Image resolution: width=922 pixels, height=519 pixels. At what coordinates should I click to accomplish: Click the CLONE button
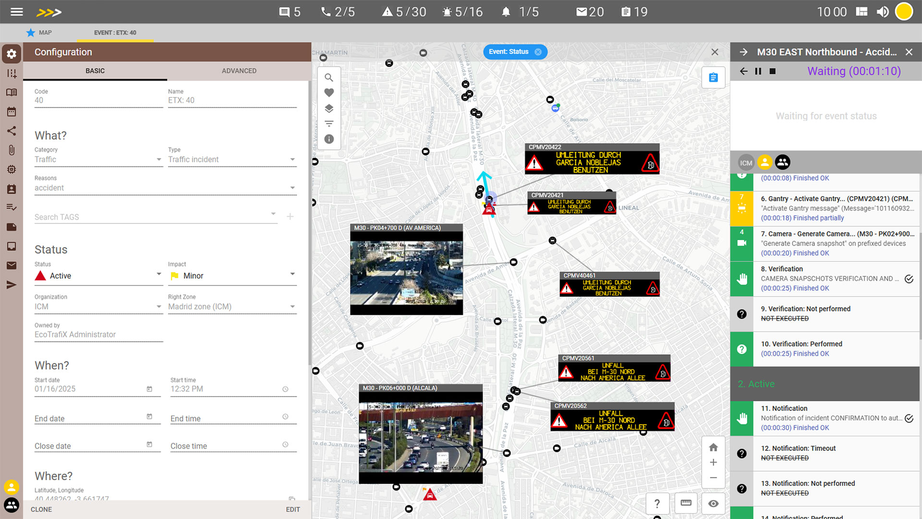pyautogui.click(x=41, y=509)
